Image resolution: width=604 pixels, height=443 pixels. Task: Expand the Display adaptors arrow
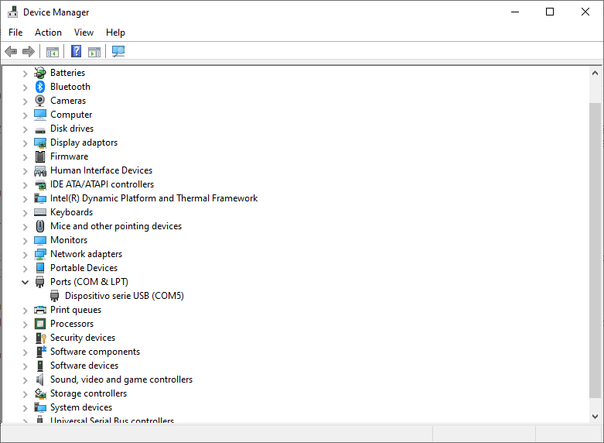[25, 143]
